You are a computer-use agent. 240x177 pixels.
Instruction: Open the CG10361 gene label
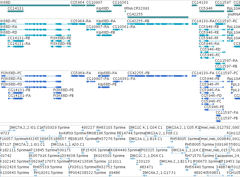pyautogui.click(x=120, y=3)
